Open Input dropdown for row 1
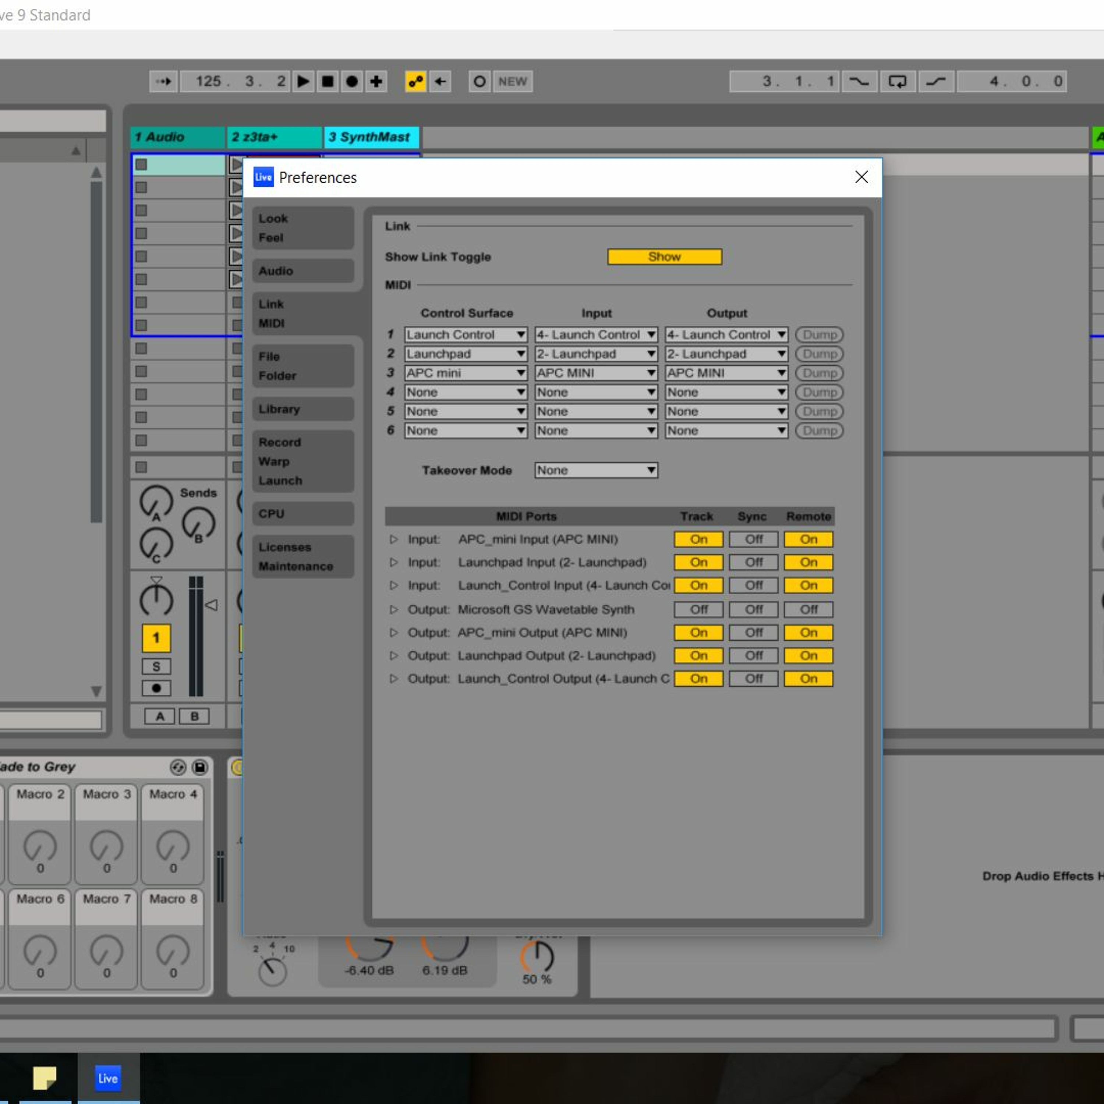Viewport: 1104px width, 1104px height. [x=596, y=334]
